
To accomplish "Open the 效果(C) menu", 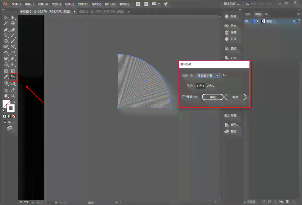I will coord(83,4).
